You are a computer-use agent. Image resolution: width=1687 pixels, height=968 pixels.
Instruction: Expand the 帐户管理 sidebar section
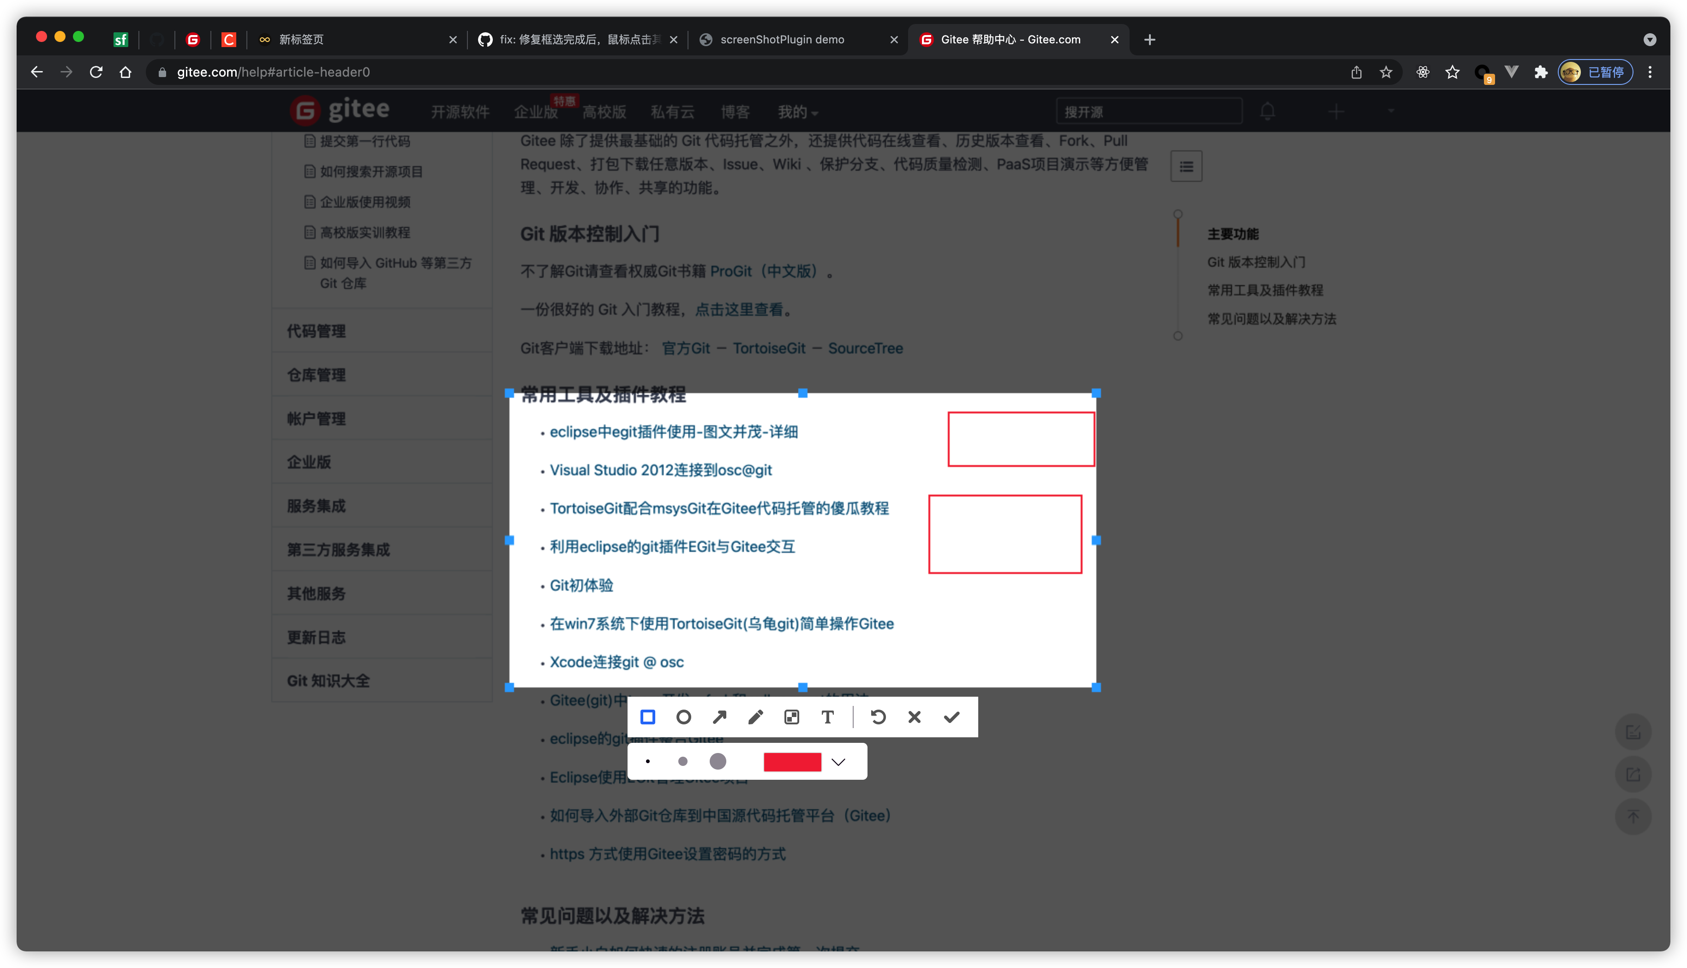click(x=382, y=419)
